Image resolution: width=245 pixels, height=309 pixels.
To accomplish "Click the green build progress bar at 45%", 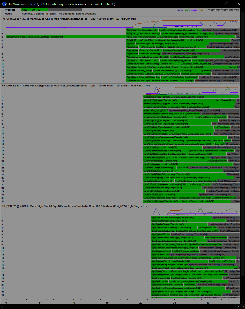I will pyautogui.click(x=35, y=10).
